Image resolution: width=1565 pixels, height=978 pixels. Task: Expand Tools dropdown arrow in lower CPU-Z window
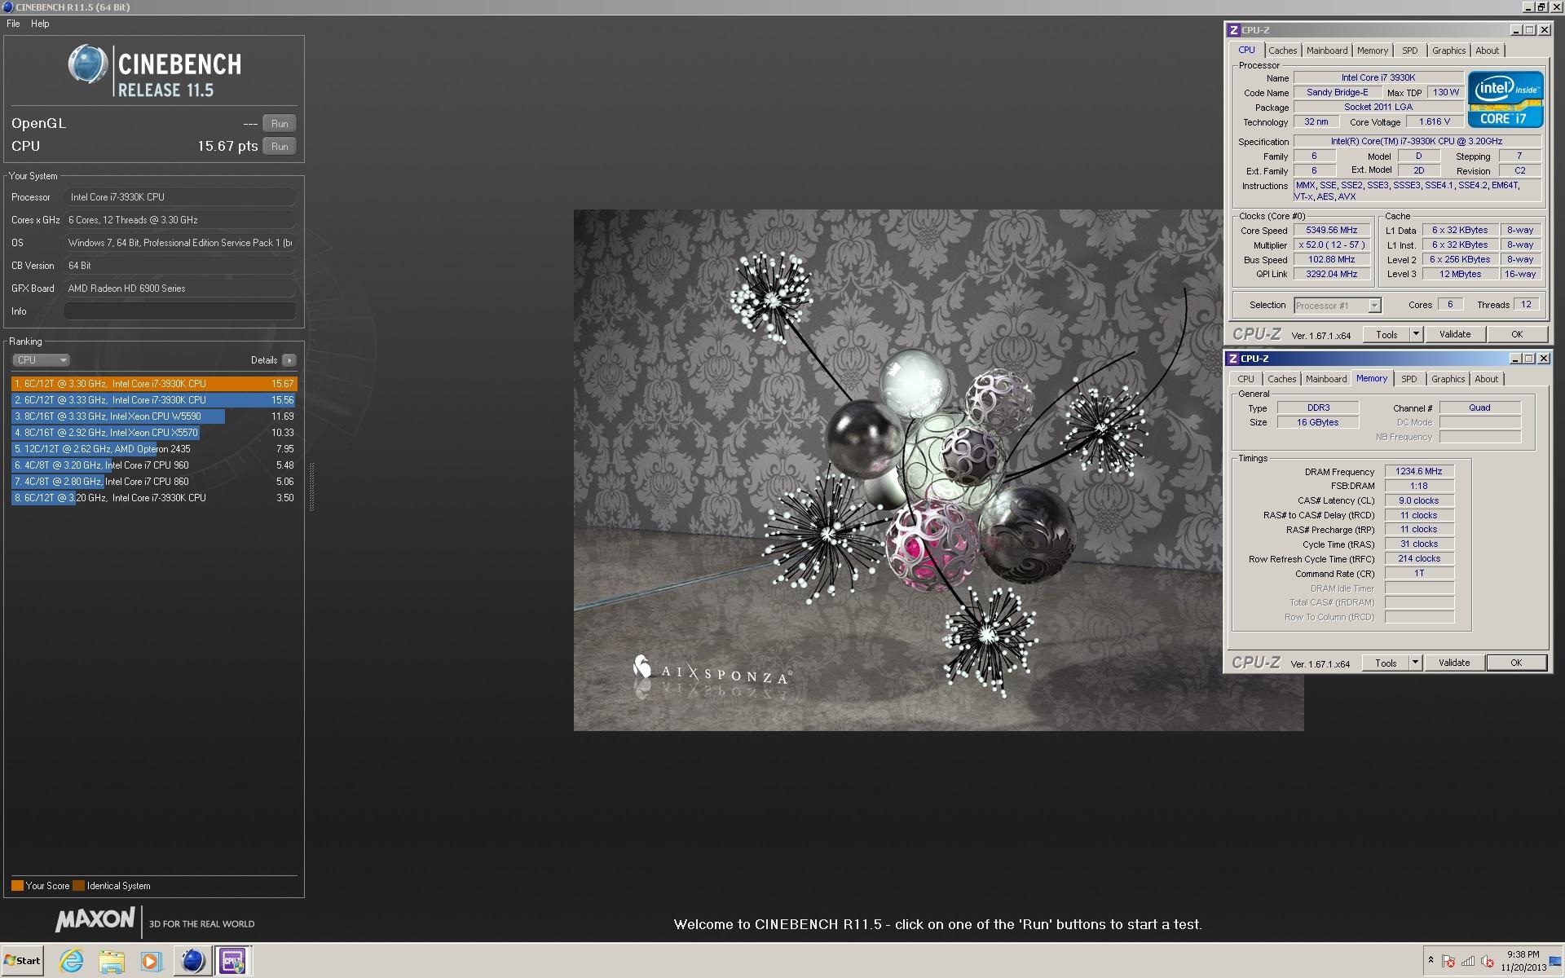[1415, 663]
